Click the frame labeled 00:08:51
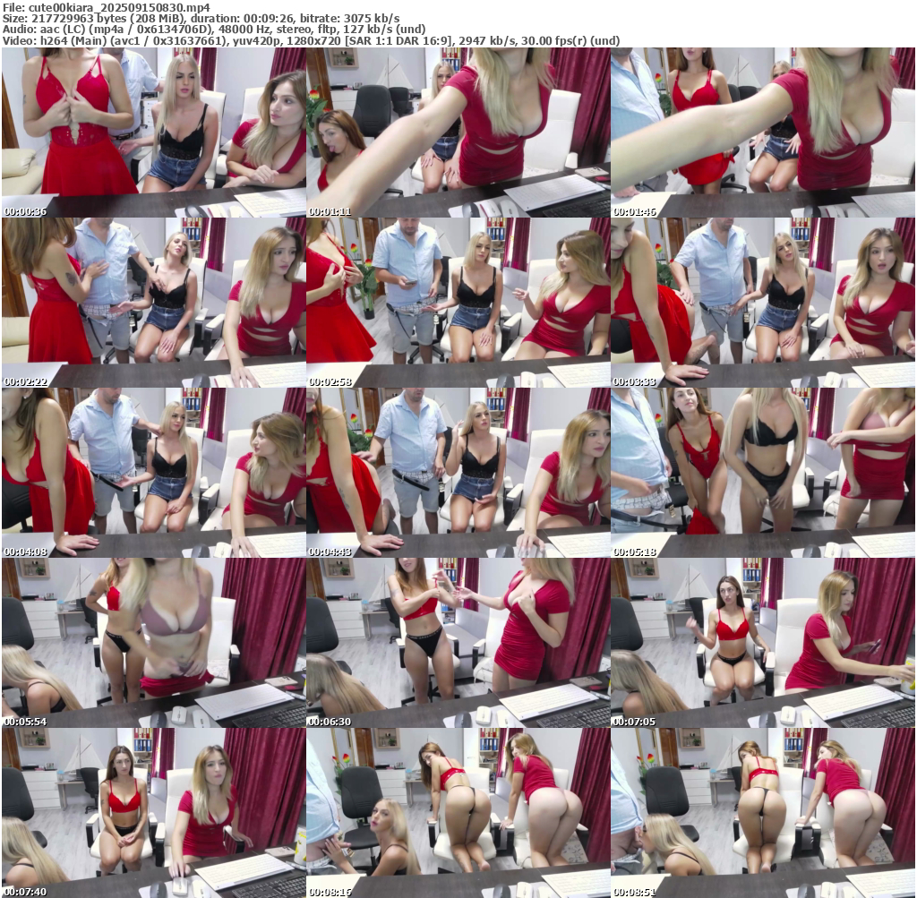 pos(763,813)
